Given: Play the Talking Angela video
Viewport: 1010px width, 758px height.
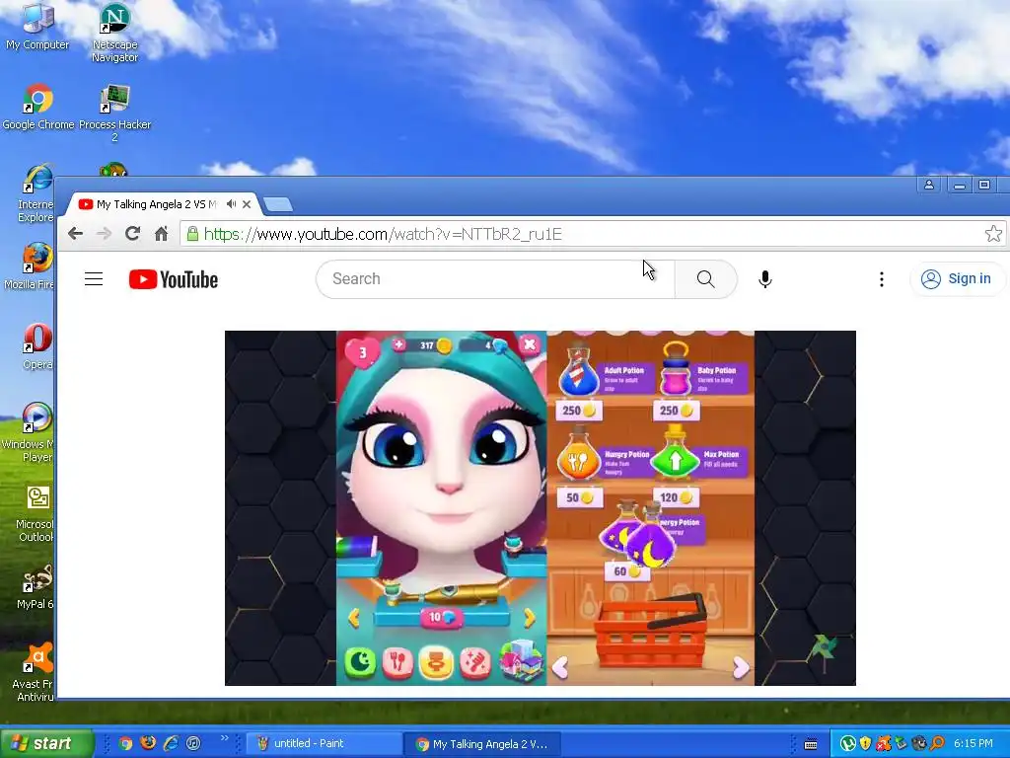Looking at the screenshot, I should coord(541,508).
